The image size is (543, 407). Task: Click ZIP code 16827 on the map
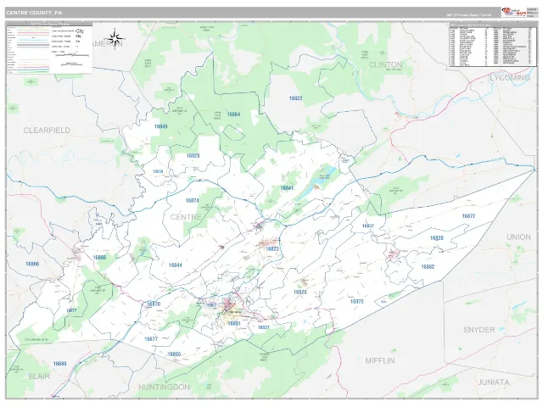point(264,327)
